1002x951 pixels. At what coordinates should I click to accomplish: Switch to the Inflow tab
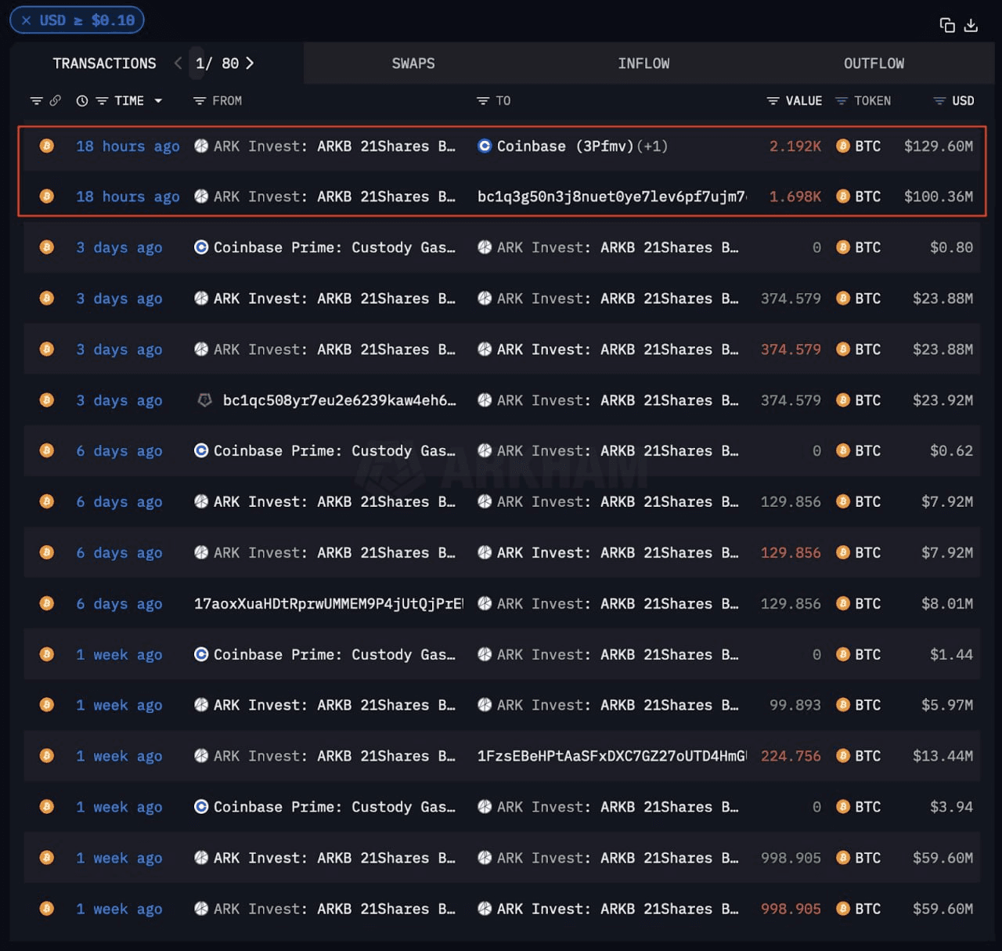(x=643, y=63)
